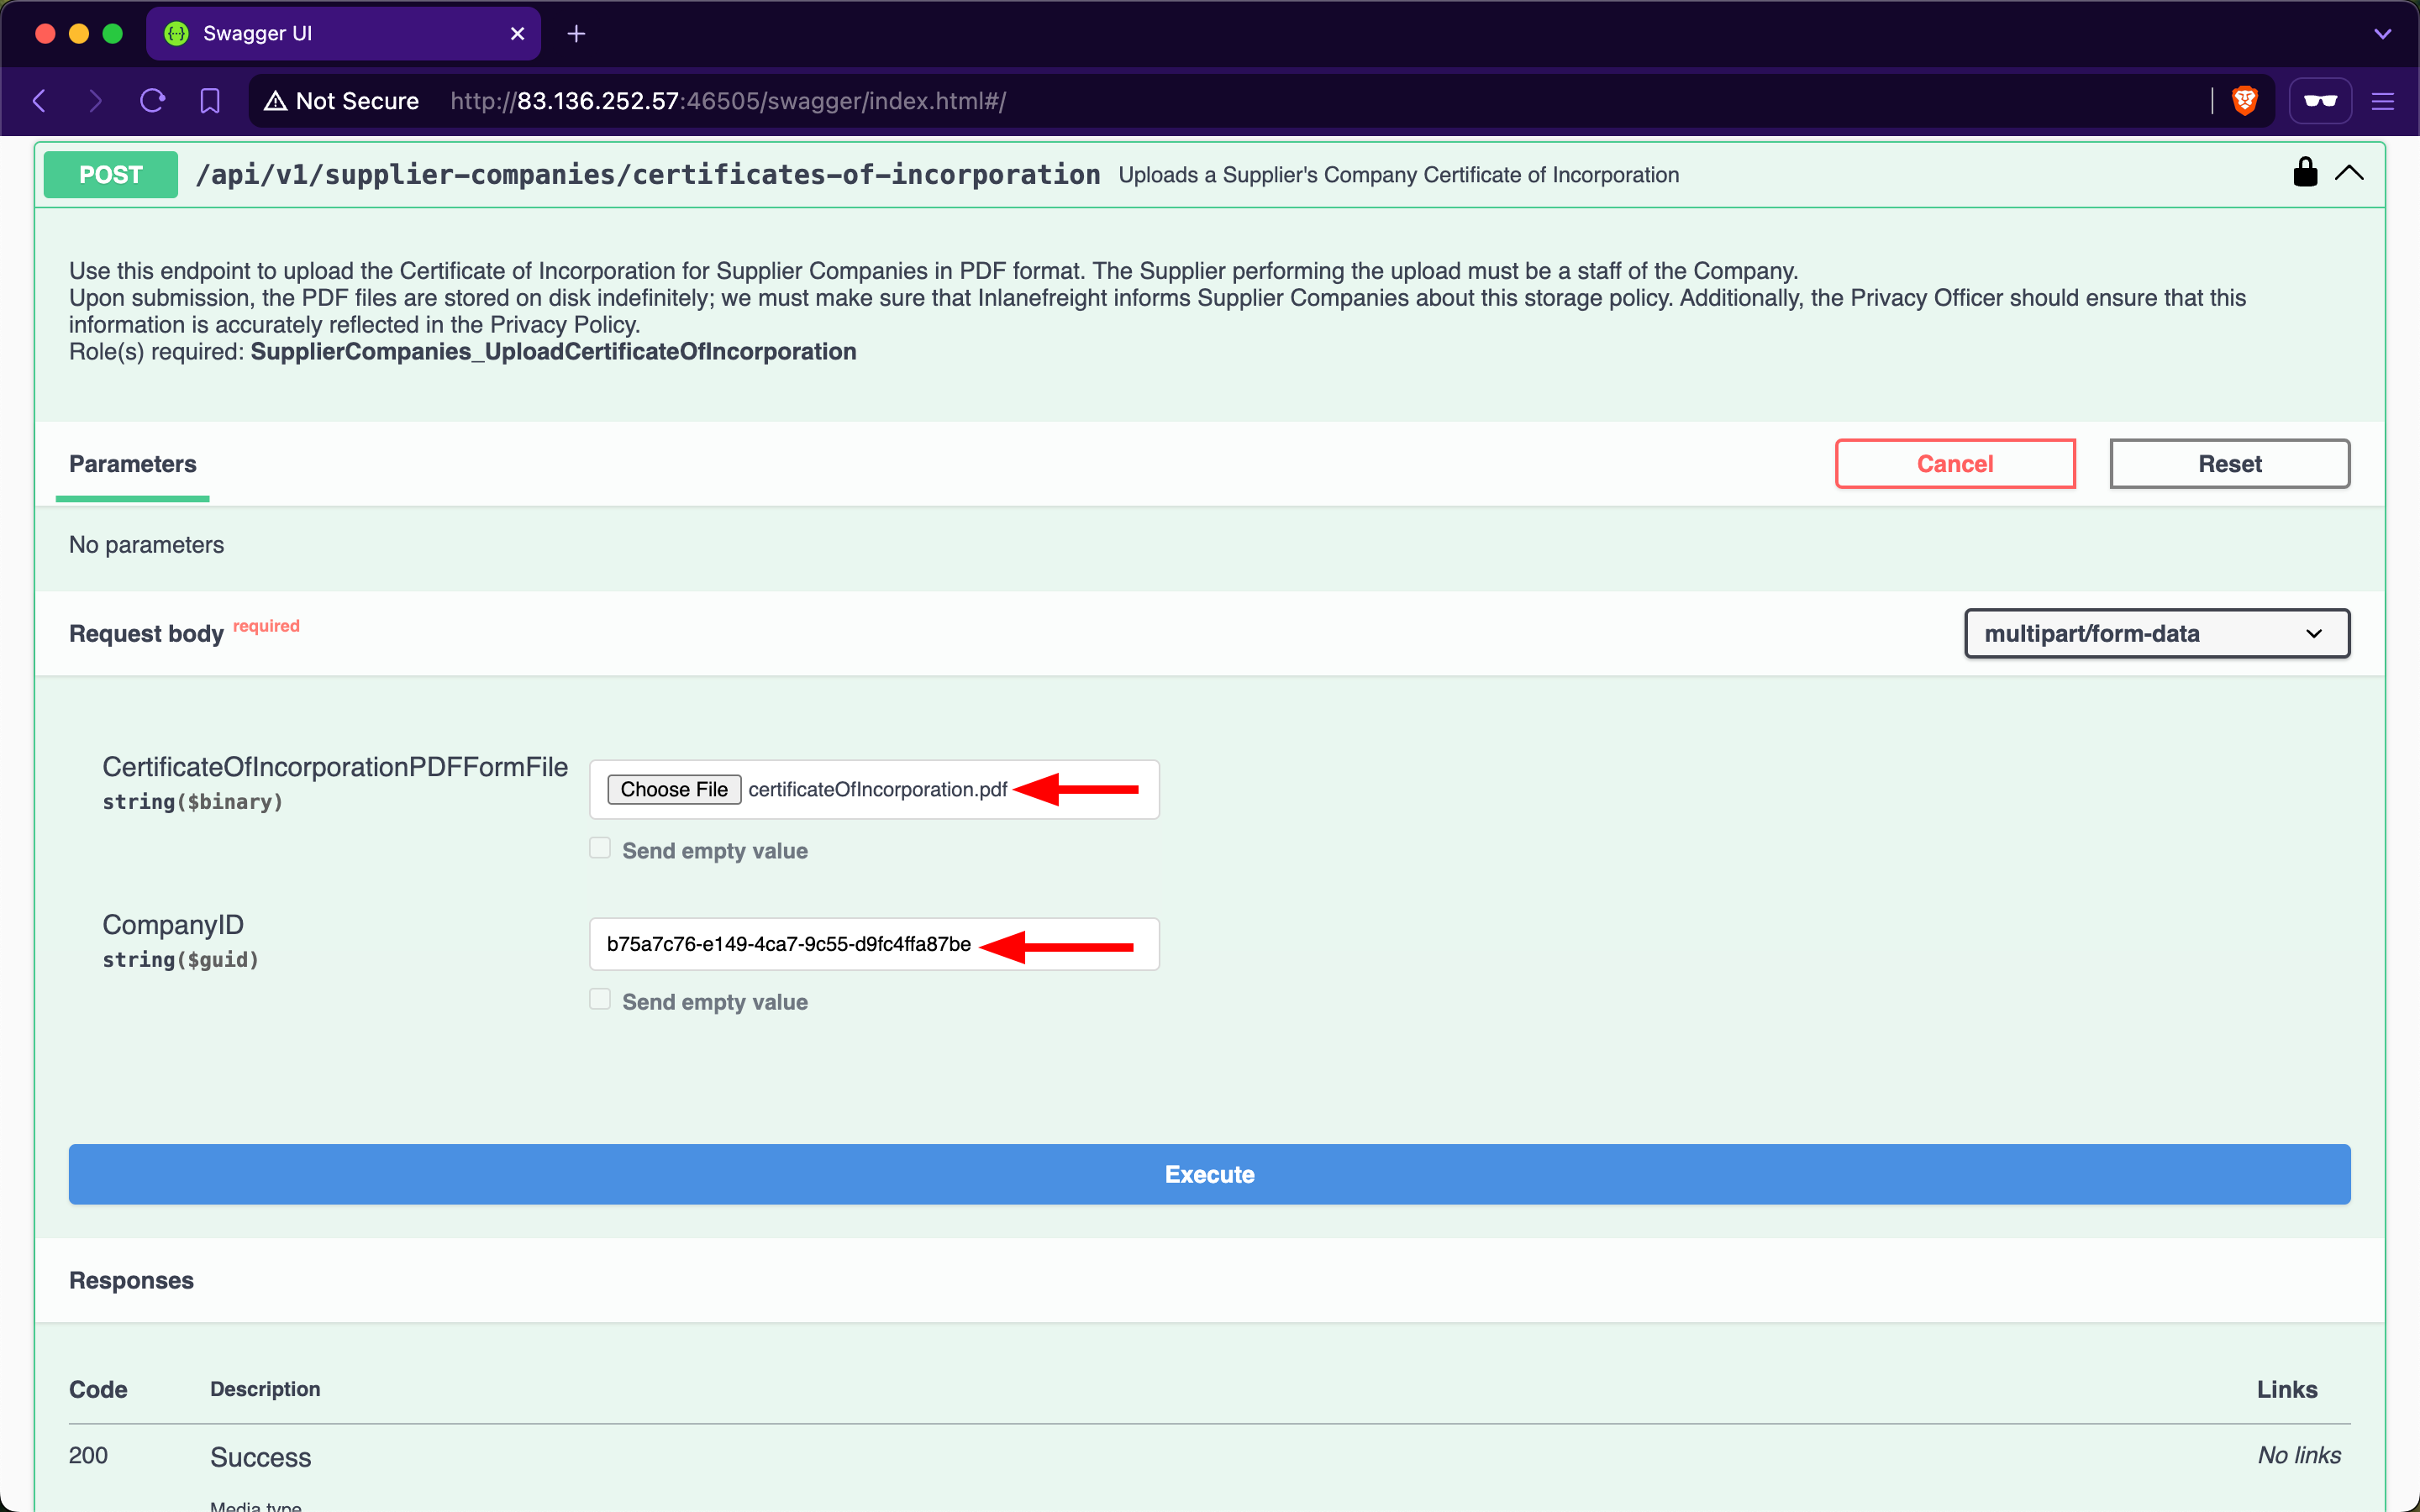Open a new tab with plus icon
Screen dimensions: 2420x1512
[576, 34]
